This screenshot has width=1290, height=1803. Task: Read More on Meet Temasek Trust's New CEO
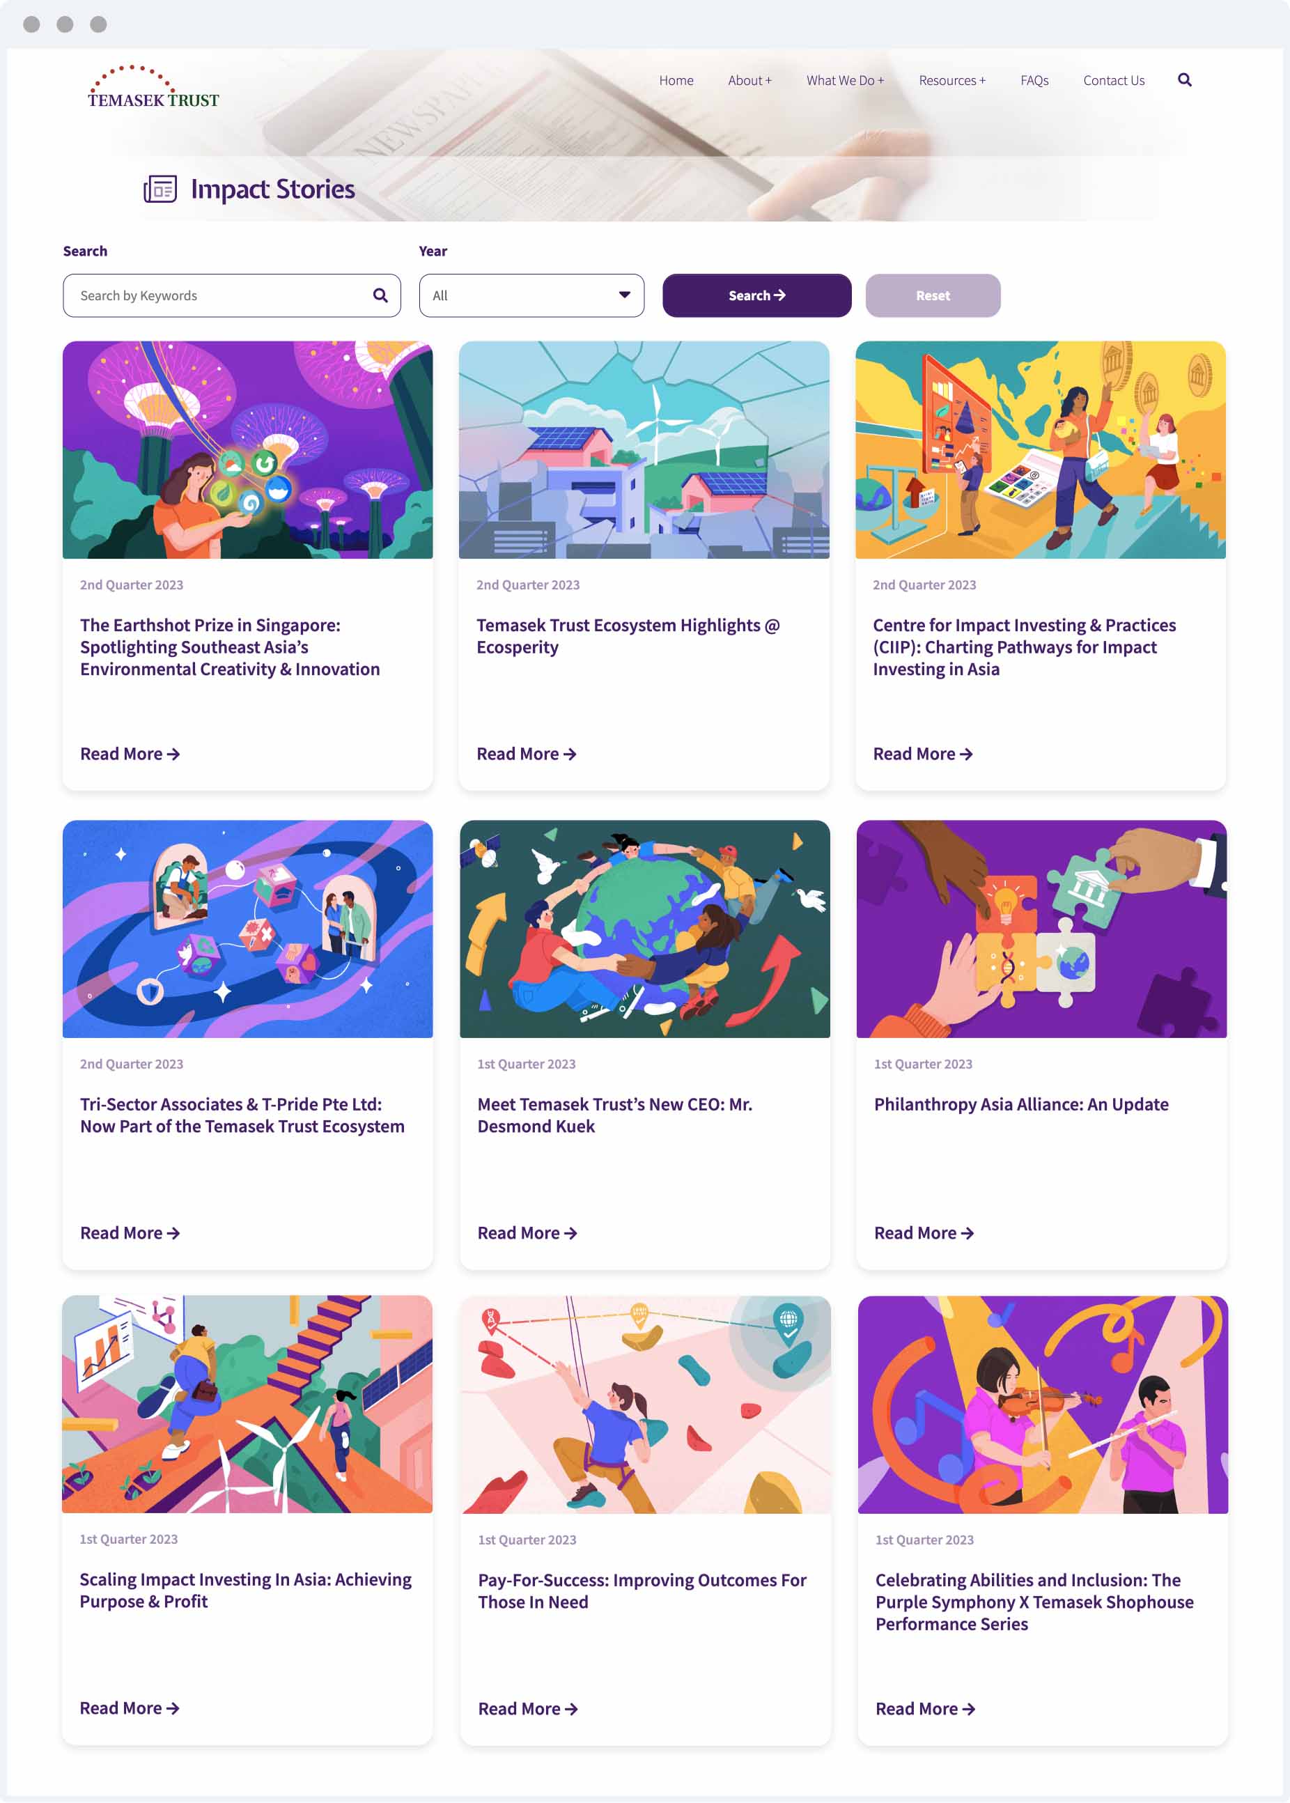[527, 1232]
